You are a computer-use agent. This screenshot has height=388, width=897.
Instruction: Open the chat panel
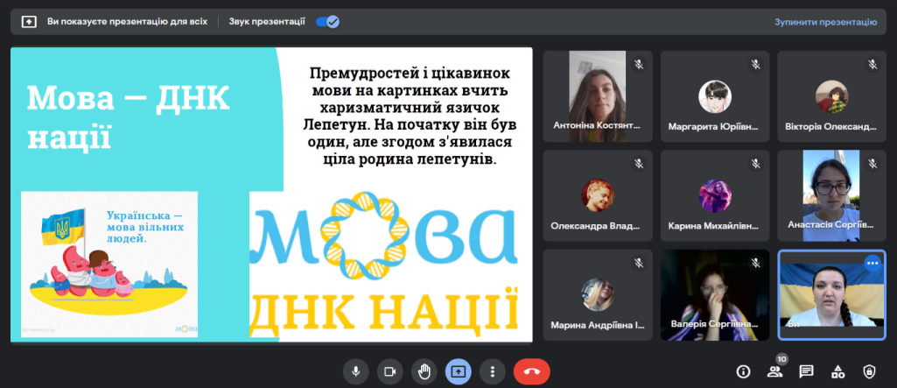click(806, 371)
